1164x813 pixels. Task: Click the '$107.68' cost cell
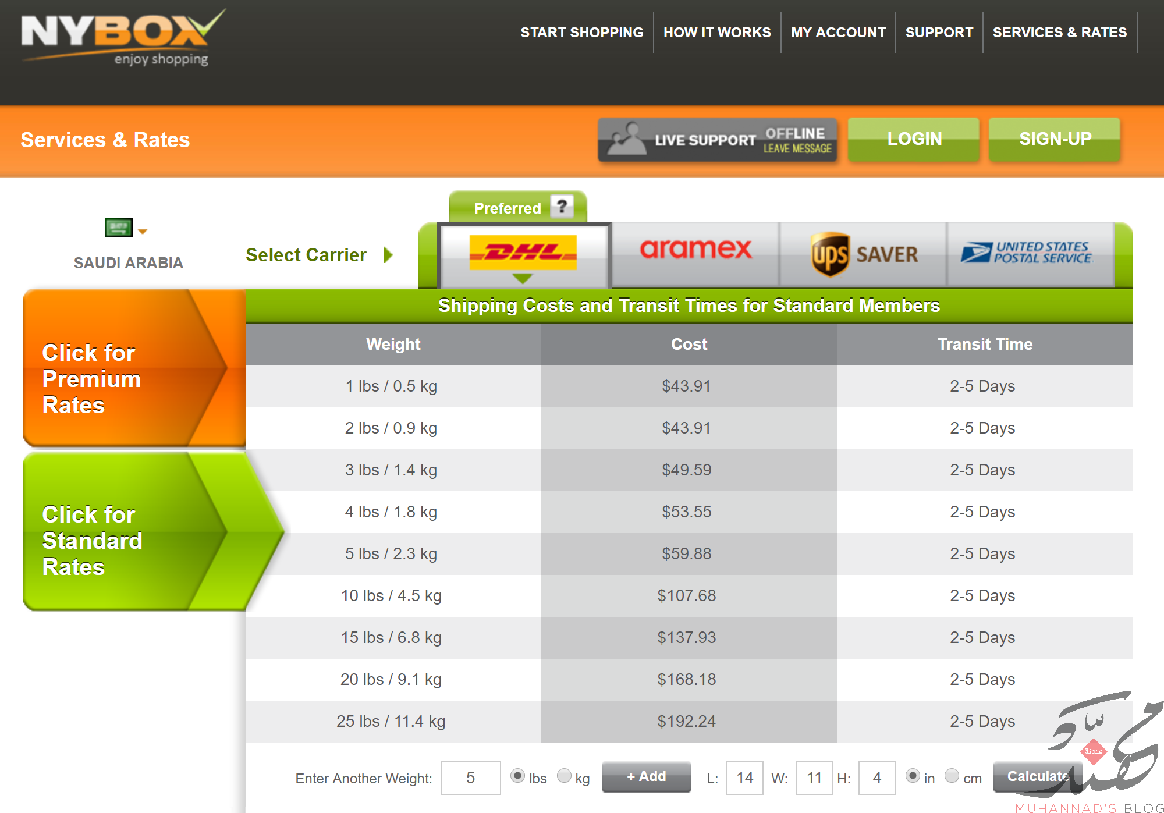tap(689, 596)
